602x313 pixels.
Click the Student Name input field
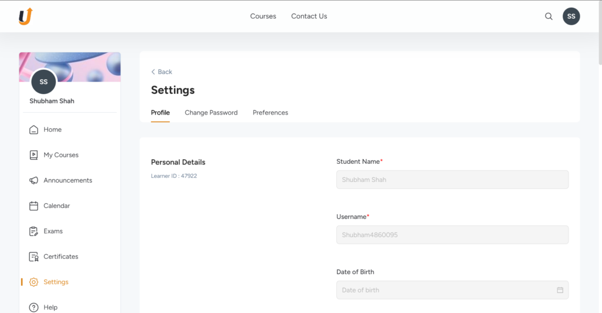coord(452,180)
